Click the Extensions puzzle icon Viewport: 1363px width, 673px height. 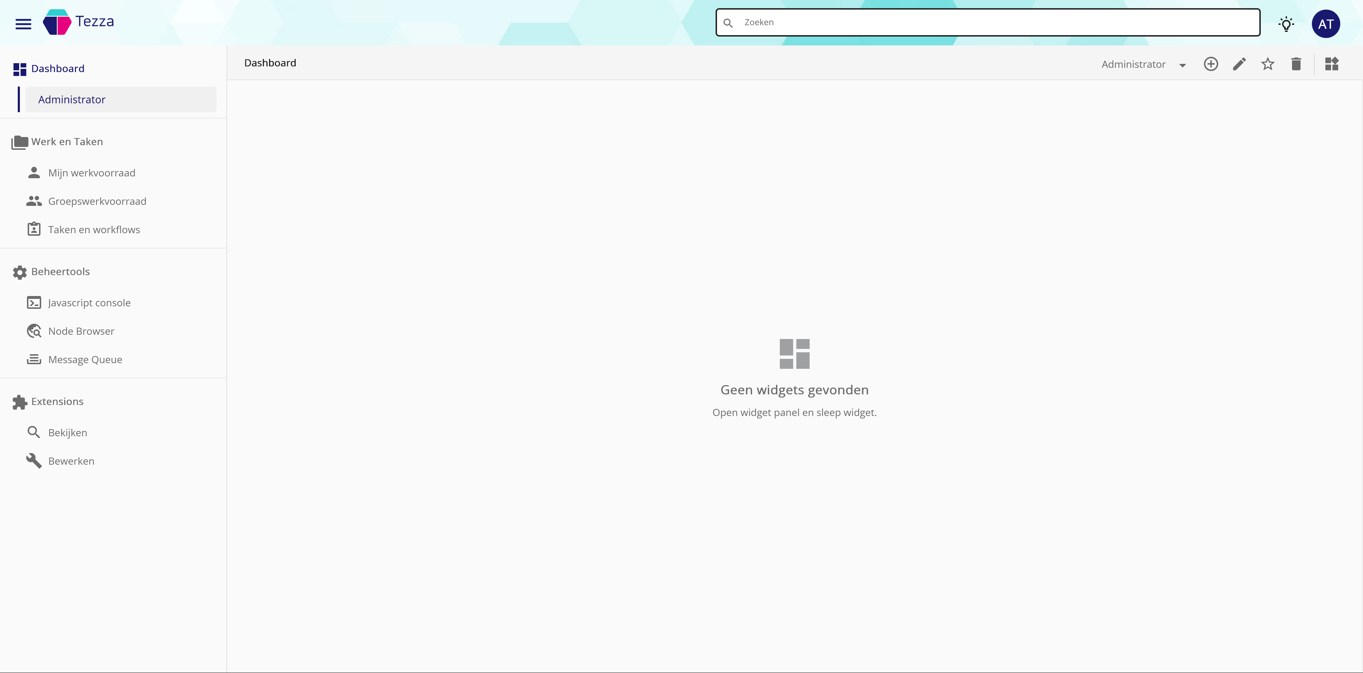pos(20,402)
